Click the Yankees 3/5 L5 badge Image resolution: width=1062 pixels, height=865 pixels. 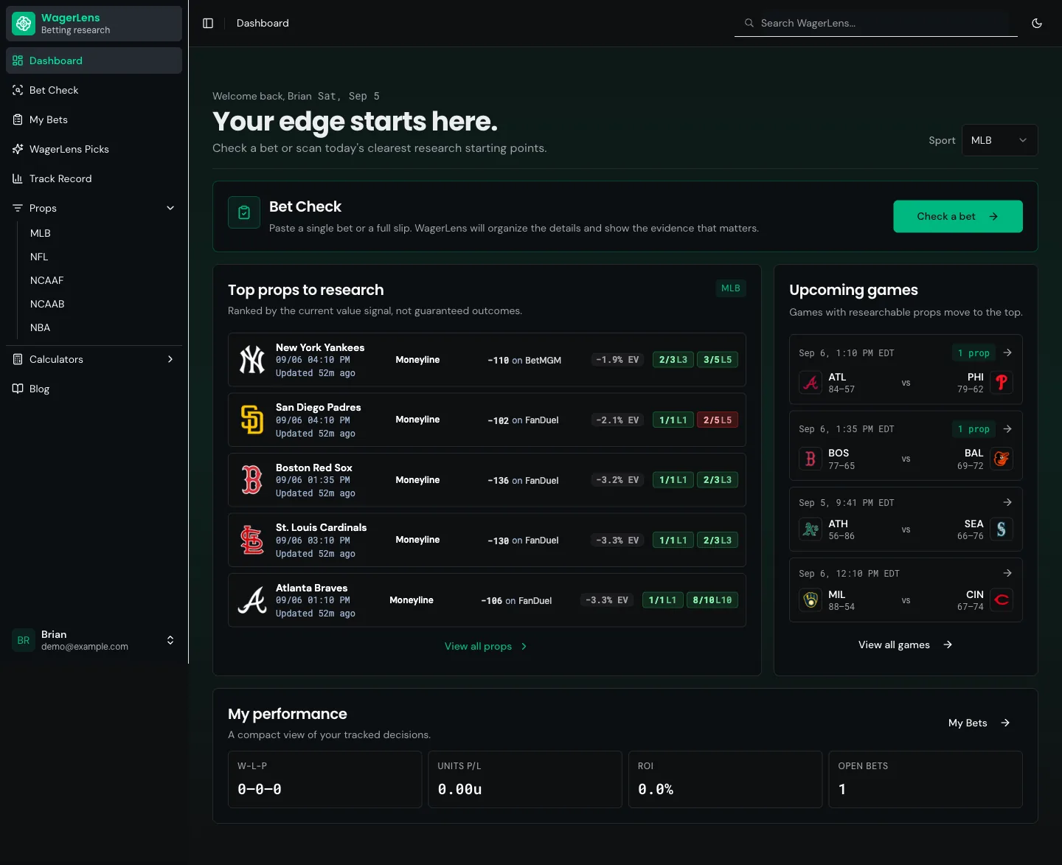(x=718, y=360)
